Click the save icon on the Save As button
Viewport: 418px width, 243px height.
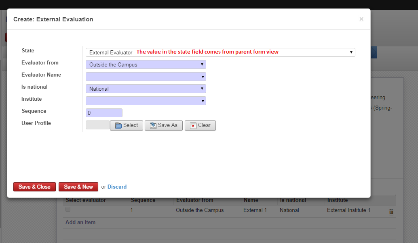pos(154,125)
